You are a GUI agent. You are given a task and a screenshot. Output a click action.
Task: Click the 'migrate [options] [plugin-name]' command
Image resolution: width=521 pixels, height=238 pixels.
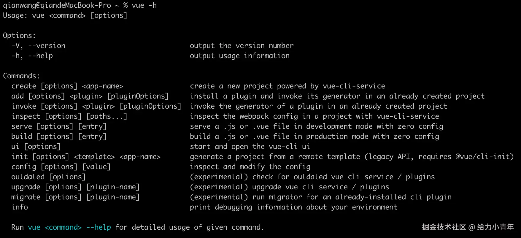tap(75, 197)
